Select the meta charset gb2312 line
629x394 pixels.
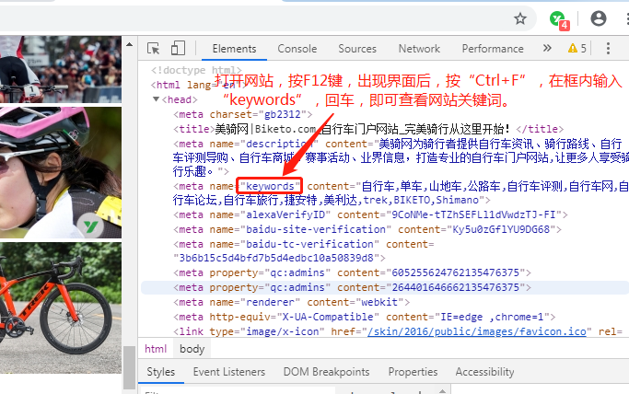[243, 115]
